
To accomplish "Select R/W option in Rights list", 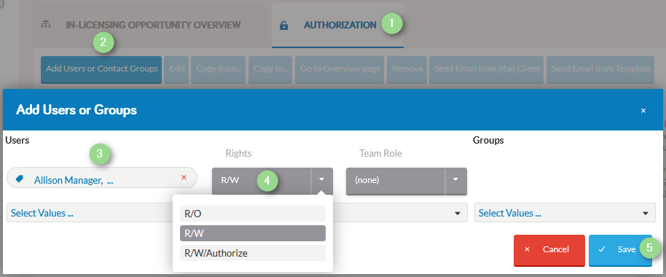I will tap(253, 233).
